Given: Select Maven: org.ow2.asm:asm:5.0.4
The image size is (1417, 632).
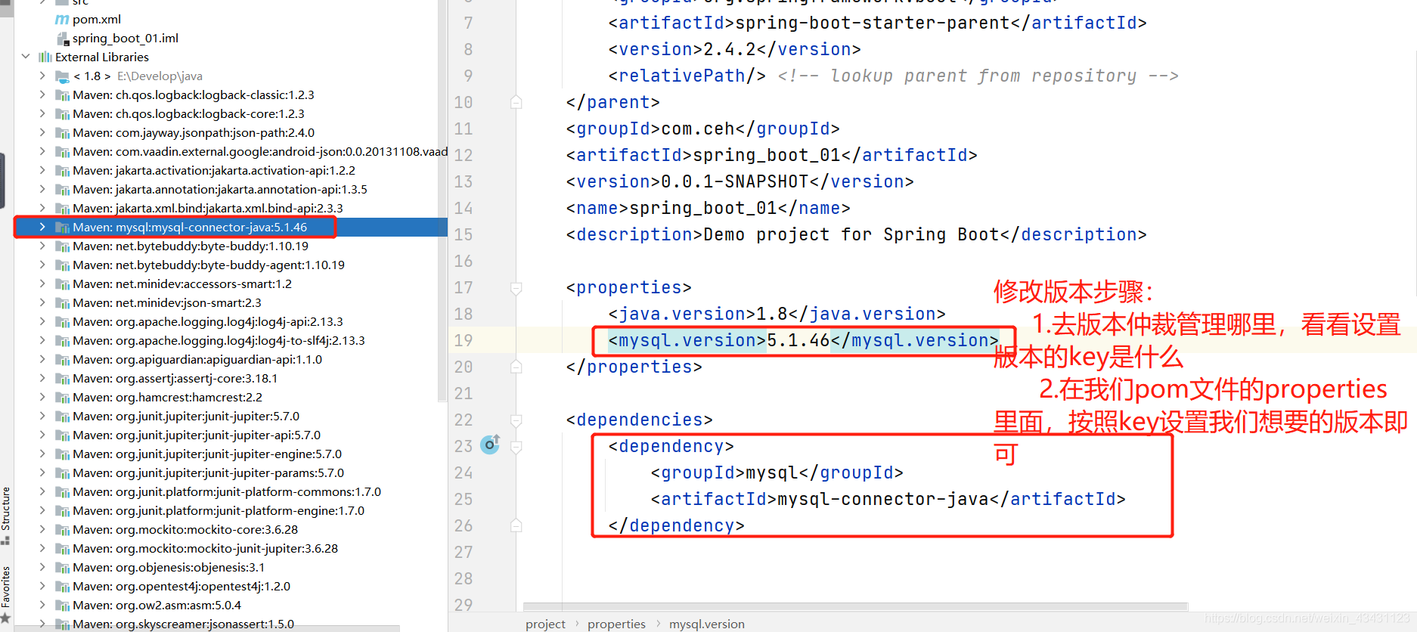Looking at the screenshot, I should (x=157, y=606).
